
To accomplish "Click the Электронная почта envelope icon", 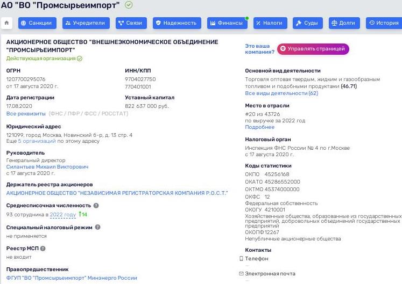I will pos(241,273).
